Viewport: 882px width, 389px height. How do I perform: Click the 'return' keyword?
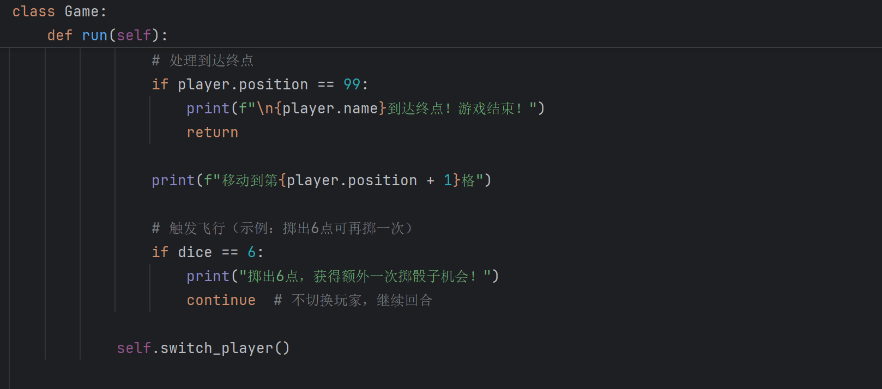tap(212, 132)
